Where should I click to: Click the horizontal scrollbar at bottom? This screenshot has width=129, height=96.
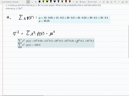23,96
